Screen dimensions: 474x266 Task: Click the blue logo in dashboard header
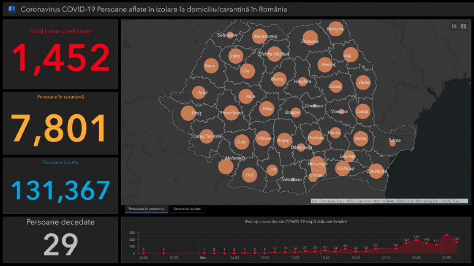pos(12,9)
